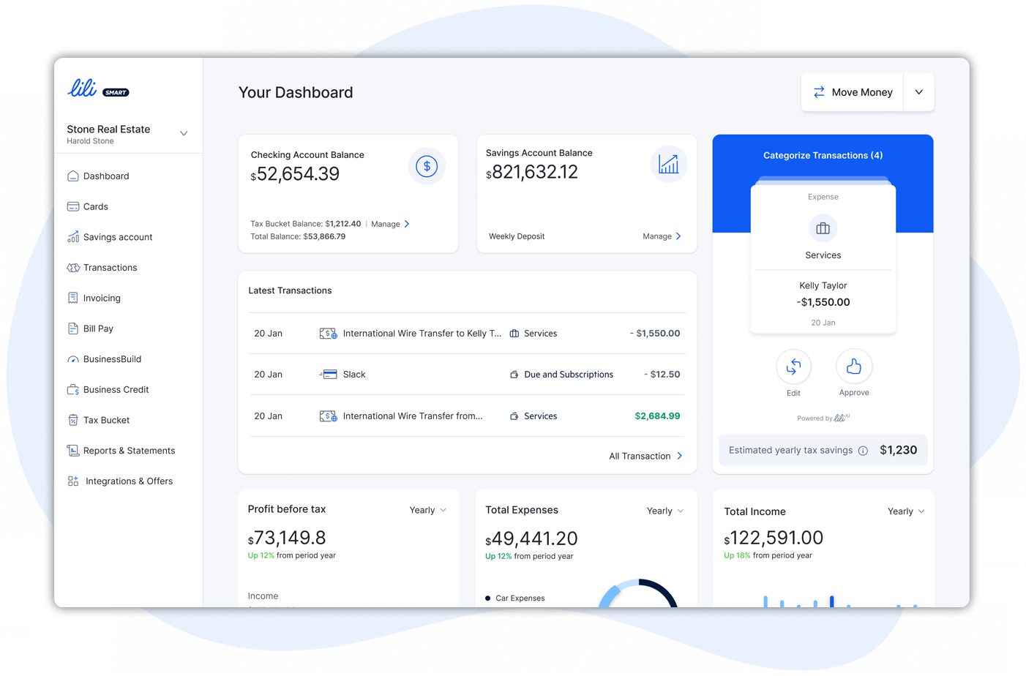Select Business Credit in the sidebar
The width and height of the screenshot is (1026, 676).
click(116, 389)
